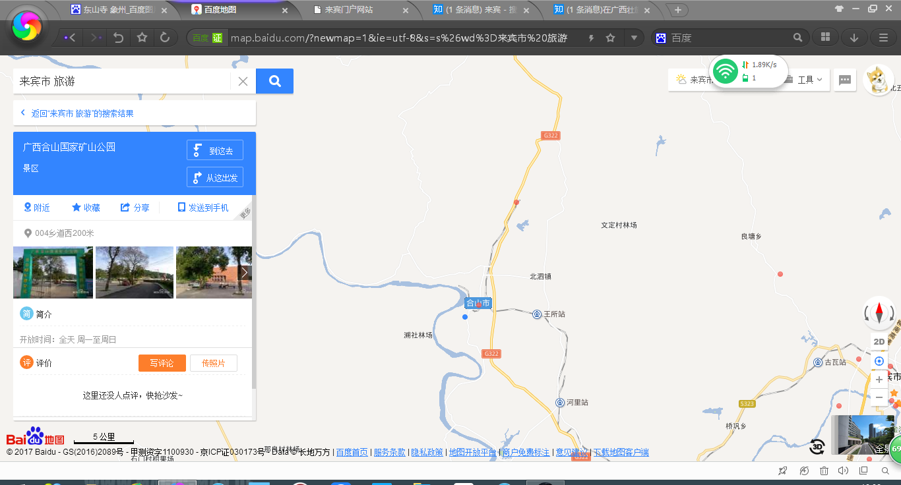901x485 pixels.
Task: Click the compass rotation control
Action: click(879, 313)
